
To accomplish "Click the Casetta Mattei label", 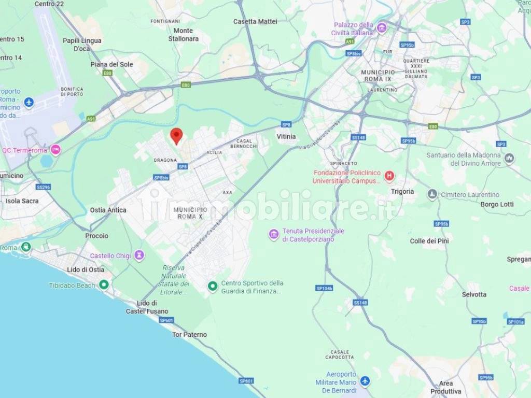I will coord(255,21).
